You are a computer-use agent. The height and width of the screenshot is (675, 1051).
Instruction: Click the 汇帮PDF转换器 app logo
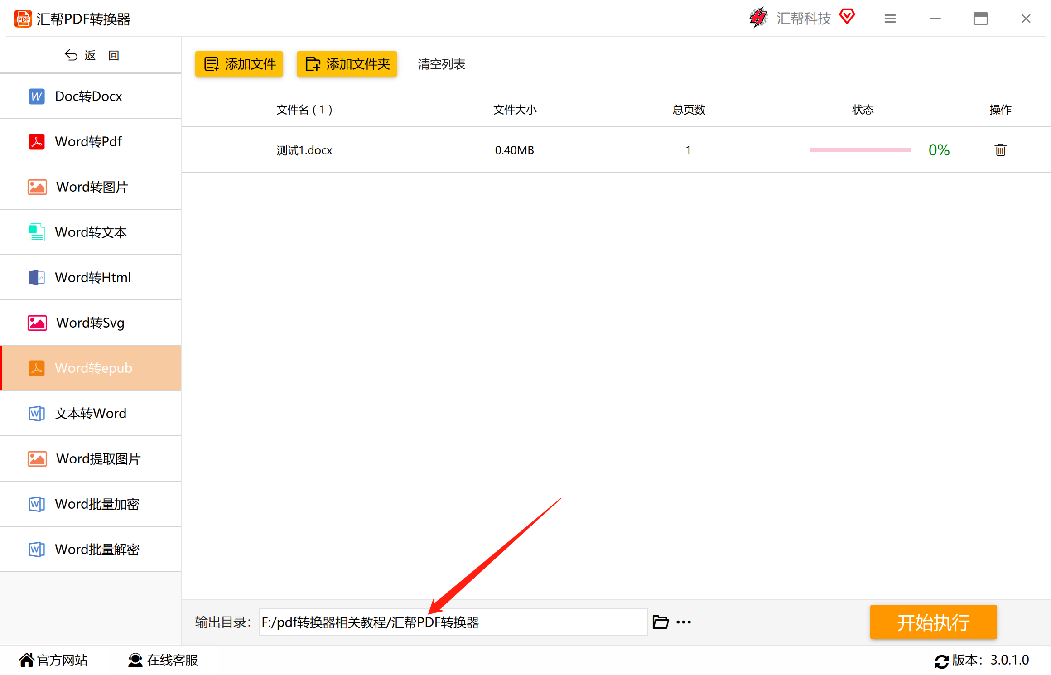pyautogui.click(x=23, y=19)
